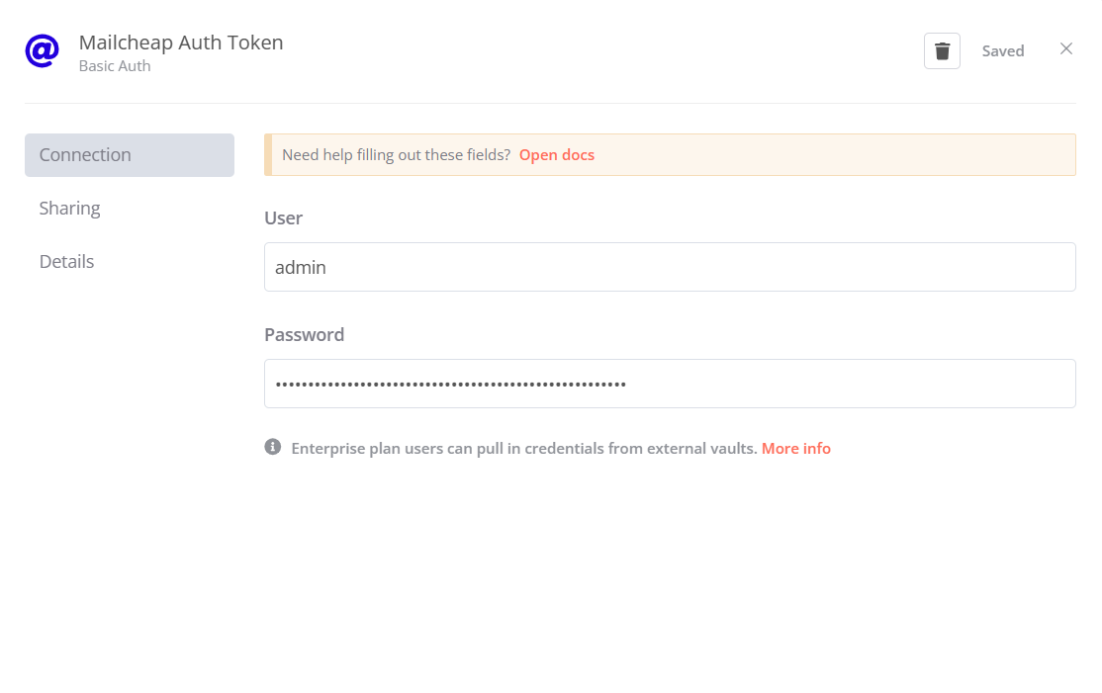
Task: Click the Enterprise plan vaults hint text
Action: pyautogui.click(x=523, y=449)
